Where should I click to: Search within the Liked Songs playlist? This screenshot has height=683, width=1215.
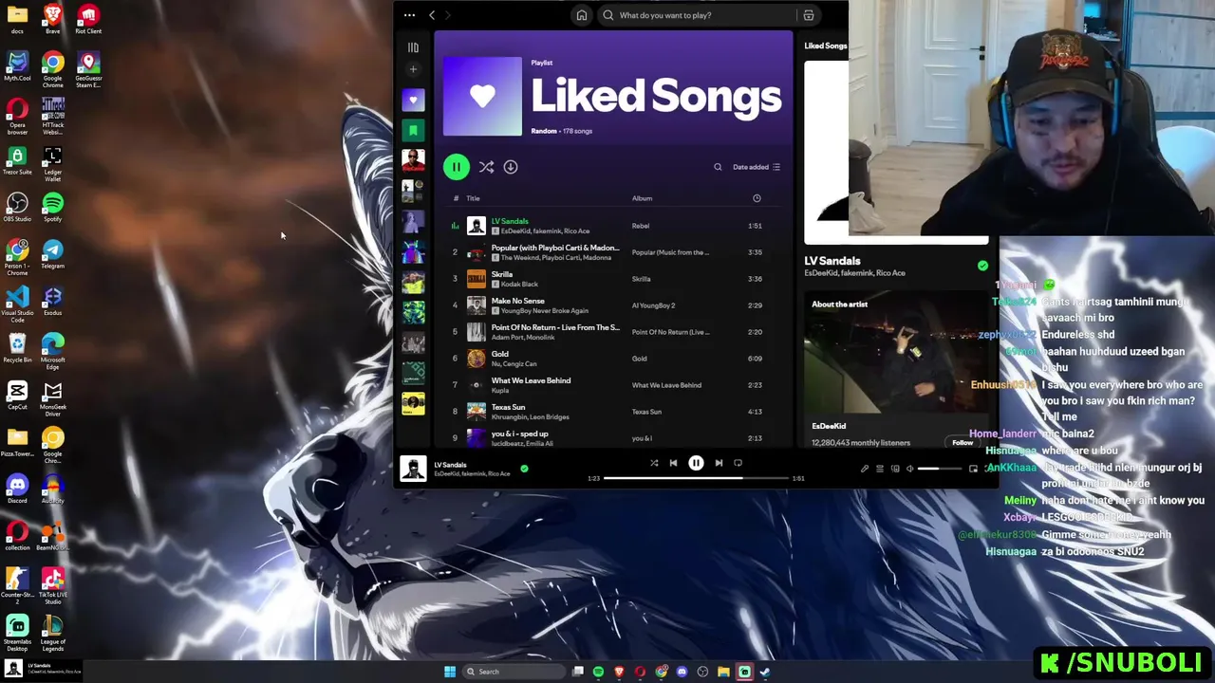click(718, 167)
